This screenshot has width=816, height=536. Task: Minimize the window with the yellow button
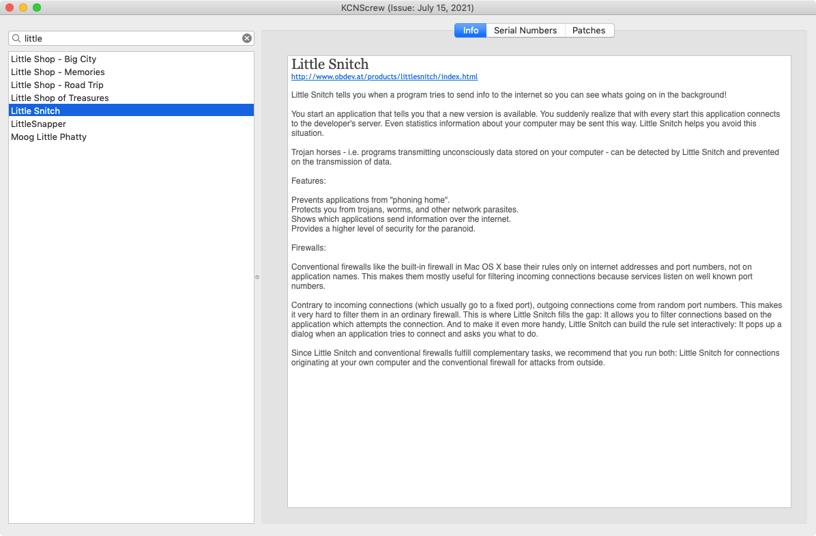point(23,8)
